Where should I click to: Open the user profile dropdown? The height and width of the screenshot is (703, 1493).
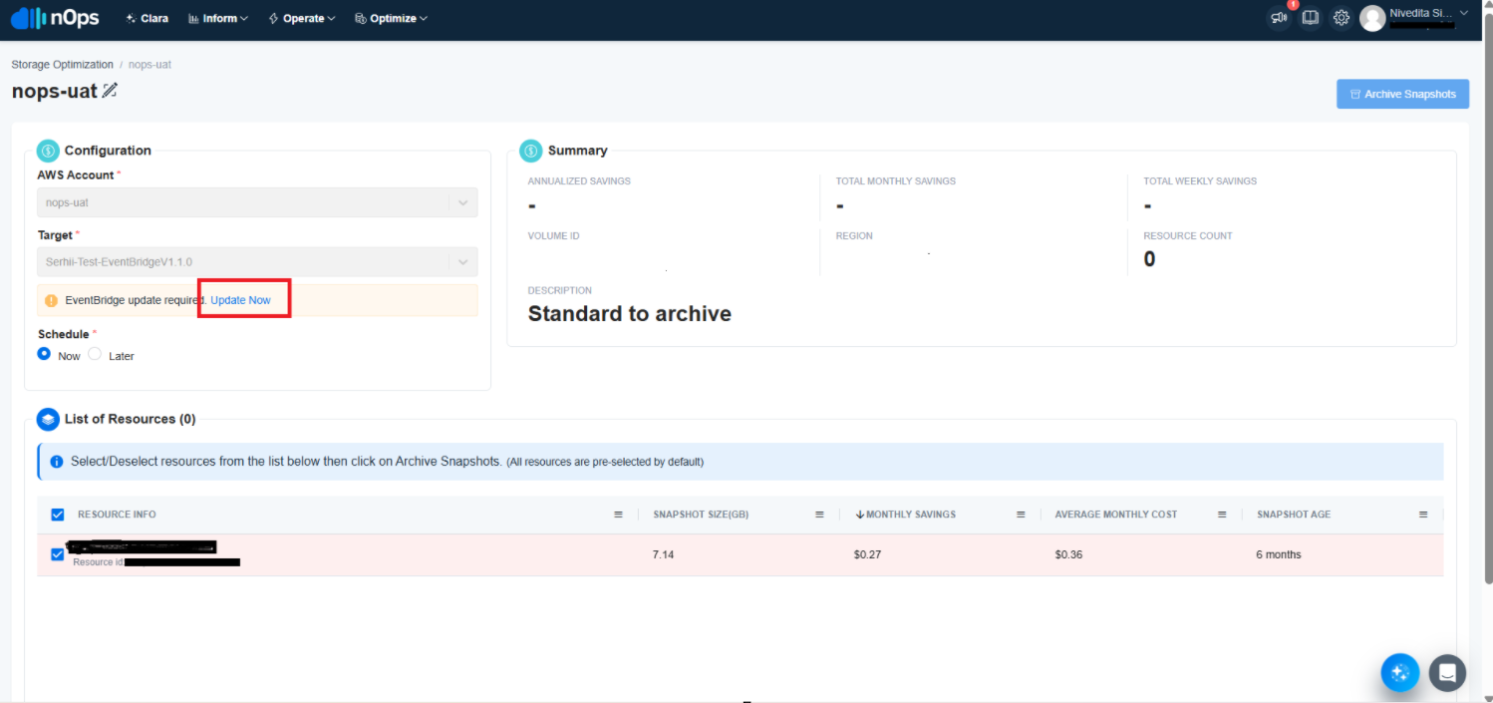1415,18
